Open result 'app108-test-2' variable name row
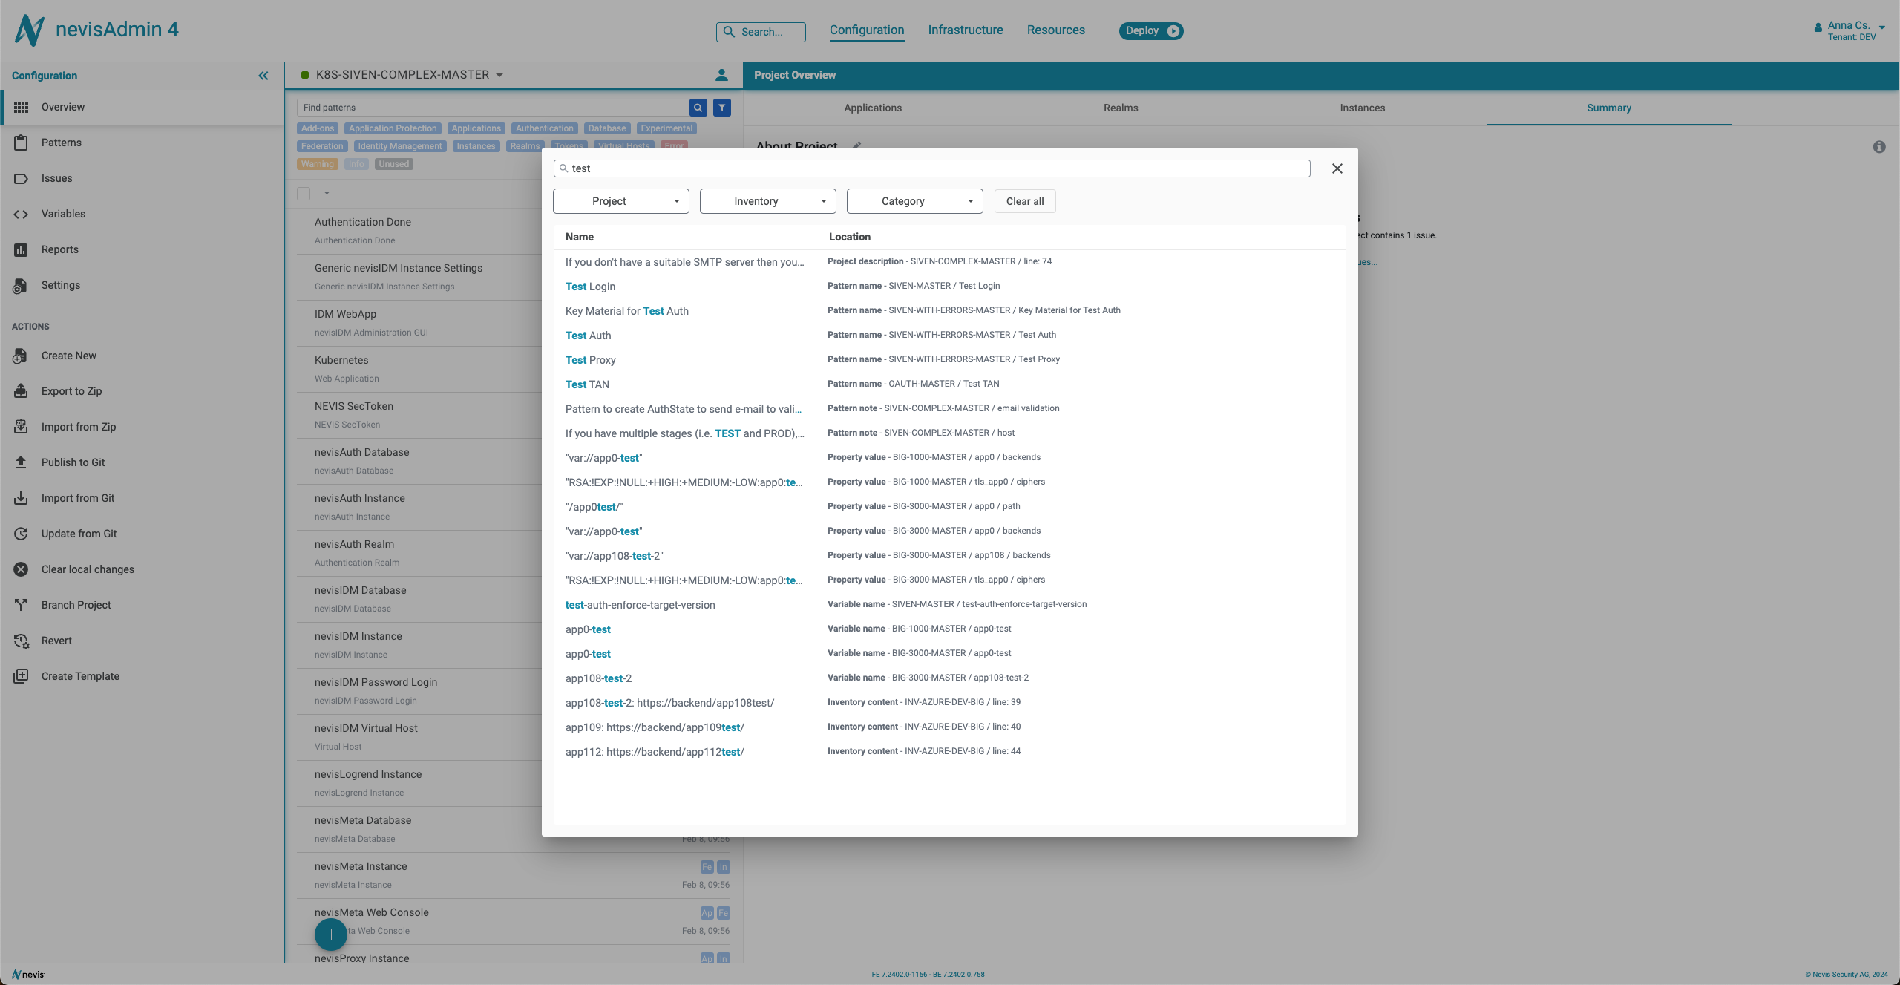This screenshot has width=1900, height=985. coord(950,678)
